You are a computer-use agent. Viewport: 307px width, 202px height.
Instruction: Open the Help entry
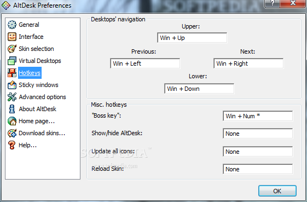[27, 145]
